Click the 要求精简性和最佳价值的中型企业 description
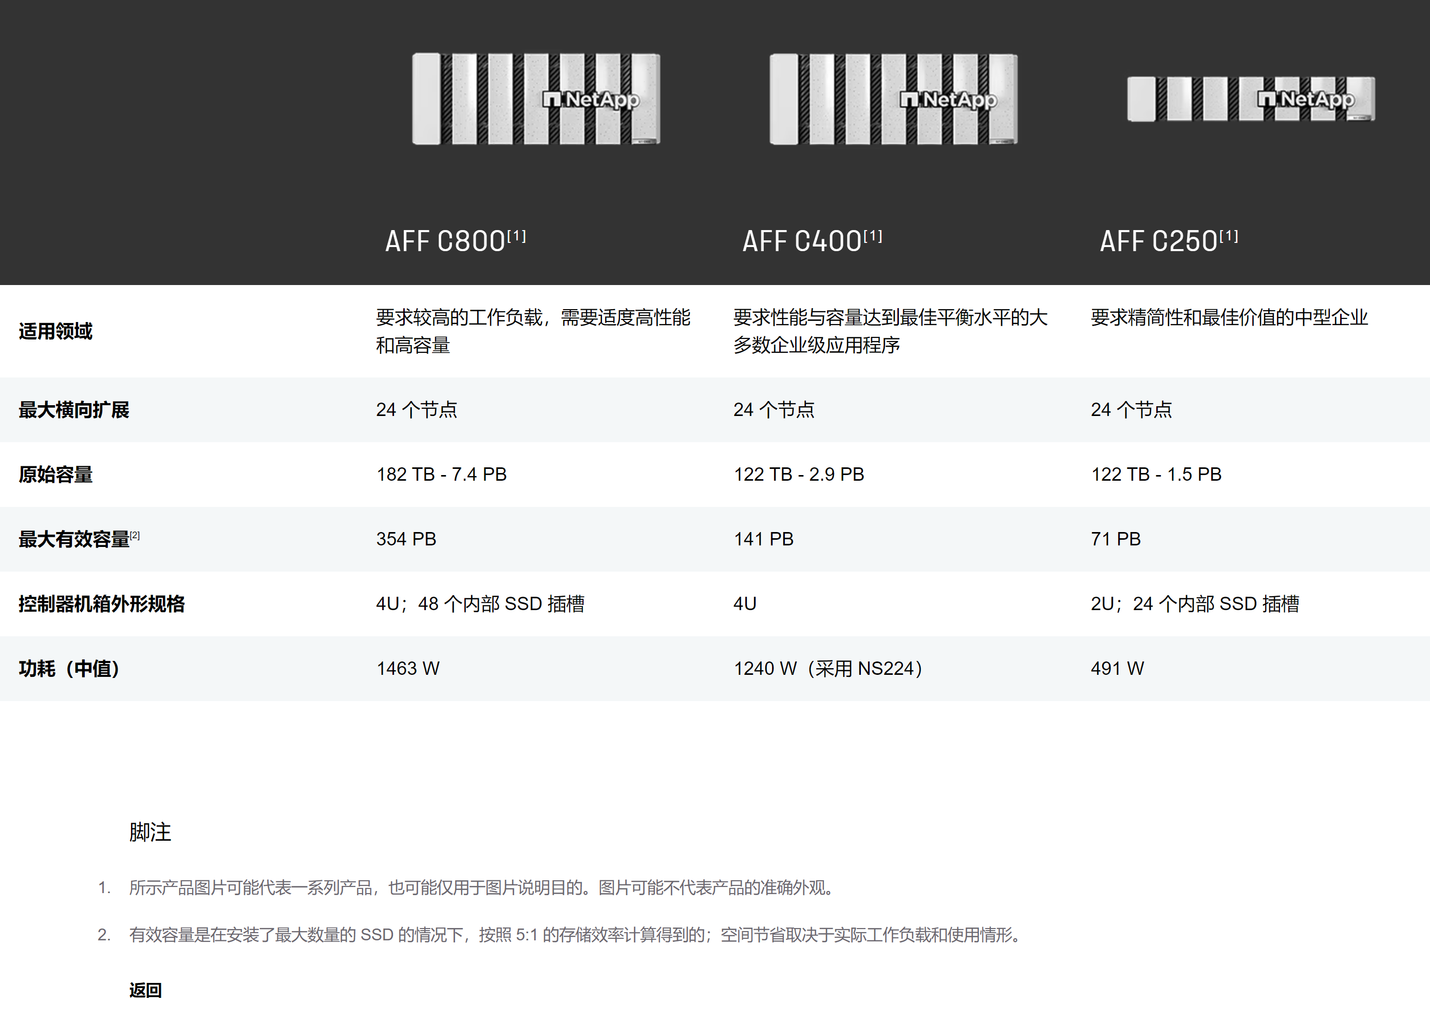 [x=1229, y=317]
